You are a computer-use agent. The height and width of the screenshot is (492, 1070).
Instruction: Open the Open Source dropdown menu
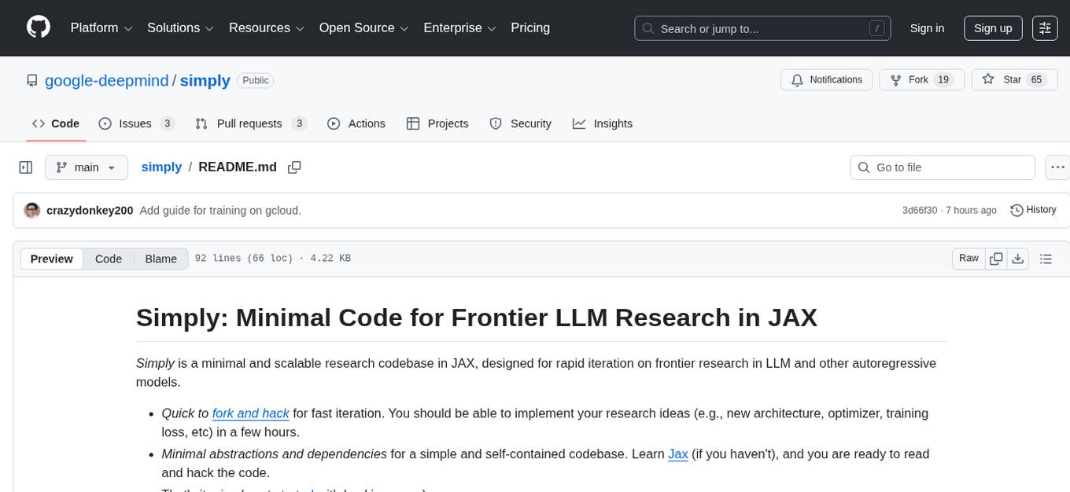pyautogui.click(x=363, y=28)
